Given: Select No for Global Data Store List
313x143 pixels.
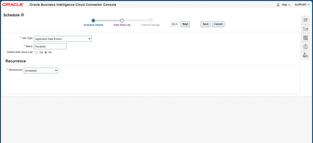Looking at the screenshot, I should pos(46,52).
